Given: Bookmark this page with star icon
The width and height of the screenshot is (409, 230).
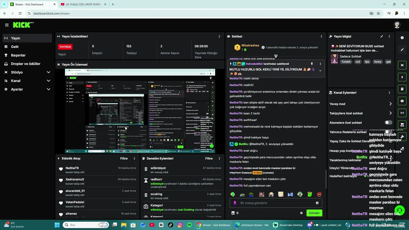Looking at the screenshot, I should 378,13.
